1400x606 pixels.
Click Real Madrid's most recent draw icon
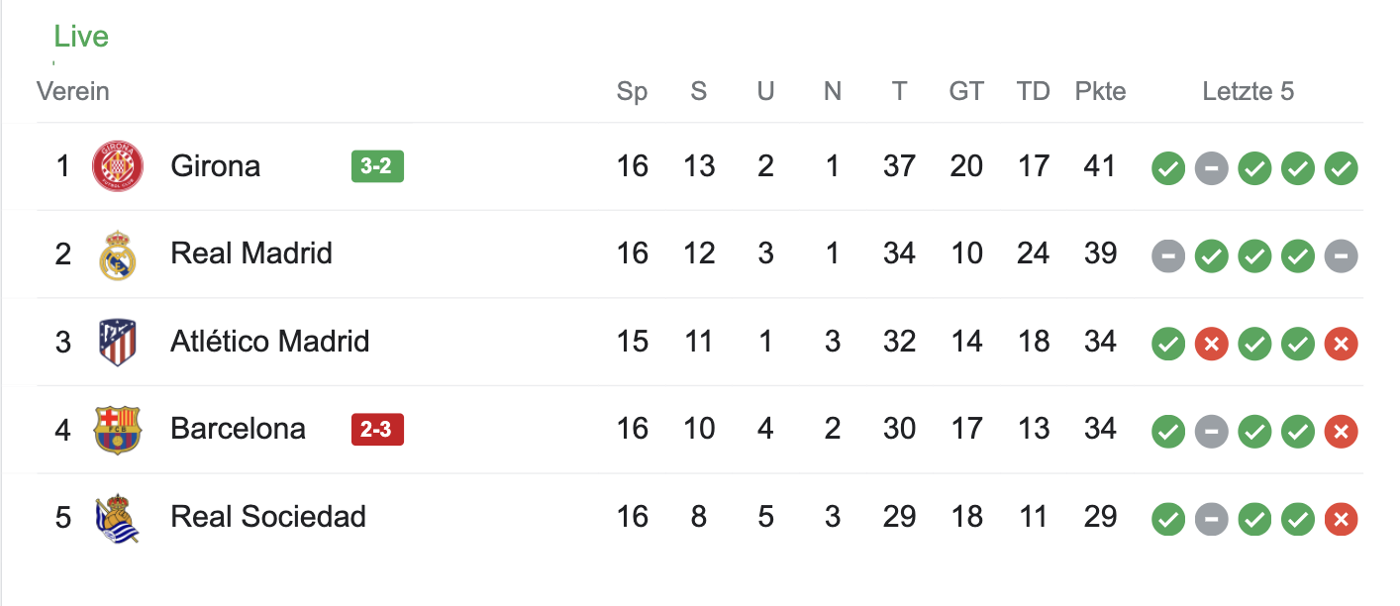click(1342, 256)
